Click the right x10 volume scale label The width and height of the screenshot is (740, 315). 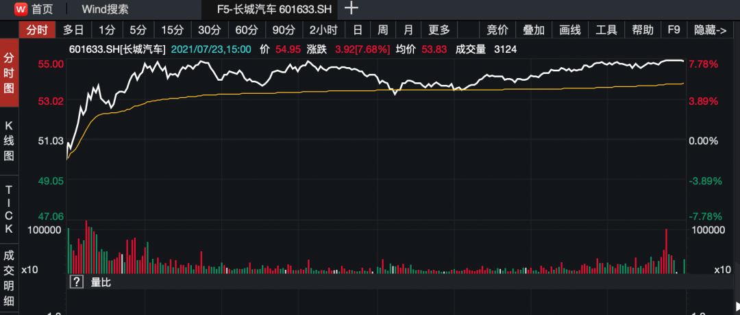(x=722, y=270)
